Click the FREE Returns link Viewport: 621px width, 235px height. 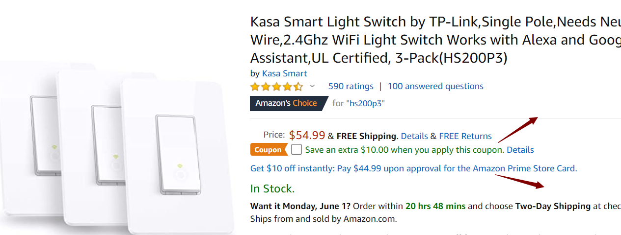[465, 136]
